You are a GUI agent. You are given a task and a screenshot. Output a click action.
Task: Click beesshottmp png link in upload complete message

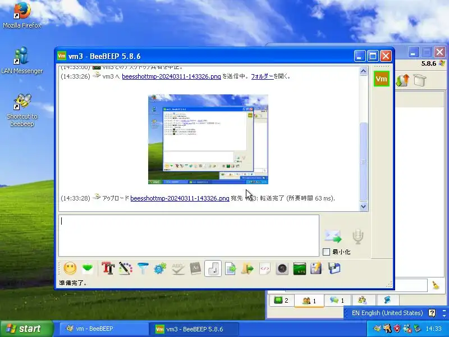180,198
